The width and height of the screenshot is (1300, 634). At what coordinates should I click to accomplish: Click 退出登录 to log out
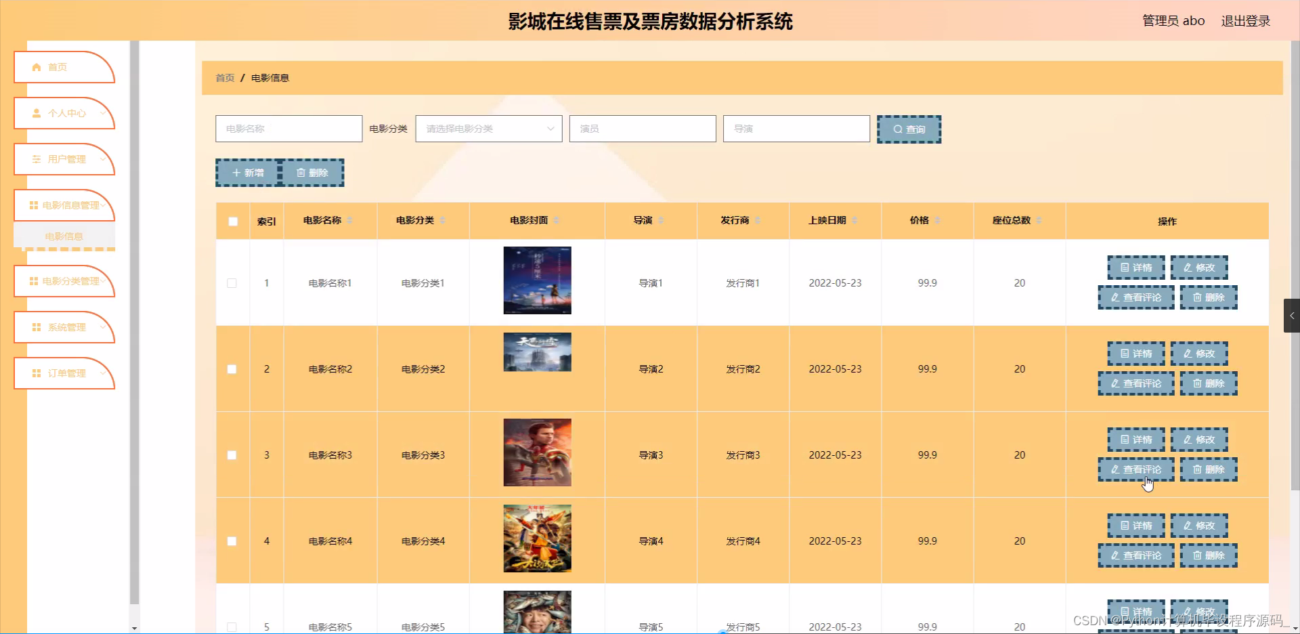1246,20
